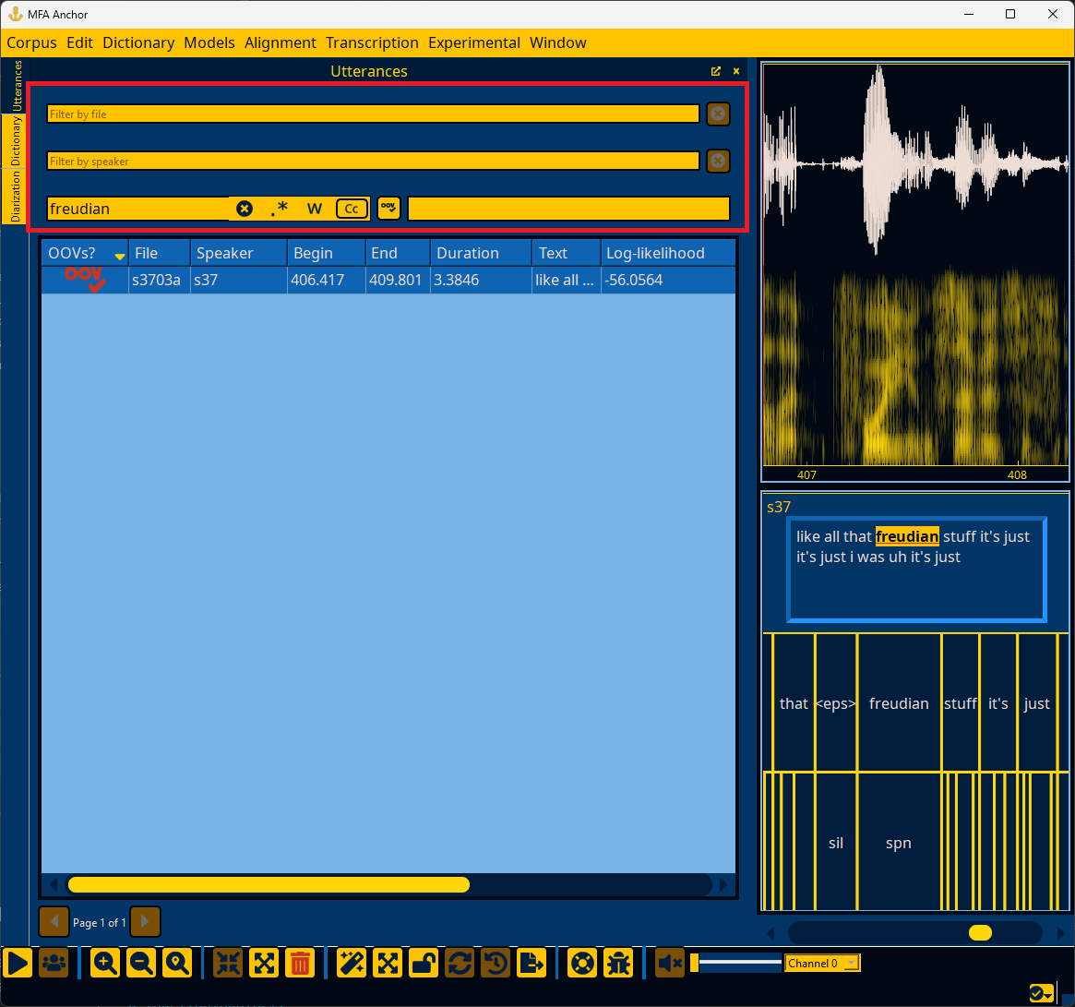Toggle case sensitive (Cc) search option

tap(352, 209)
